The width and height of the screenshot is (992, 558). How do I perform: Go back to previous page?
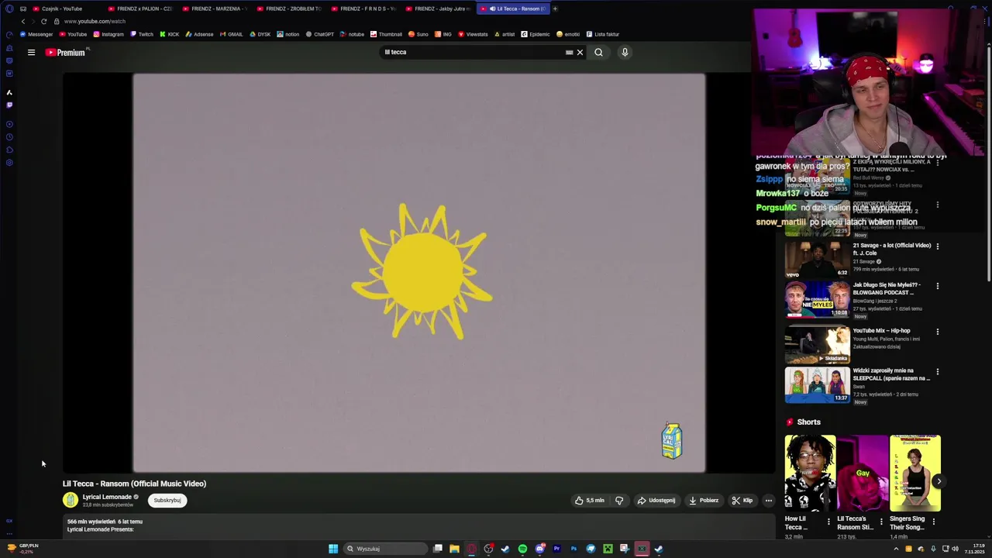[x=22, y=21]
